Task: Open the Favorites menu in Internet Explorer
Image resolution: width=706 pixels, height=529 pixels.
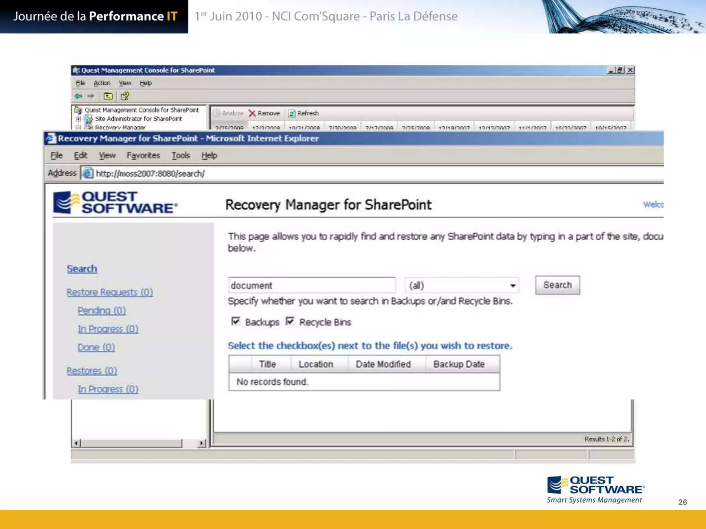Action: click(143, 156)
